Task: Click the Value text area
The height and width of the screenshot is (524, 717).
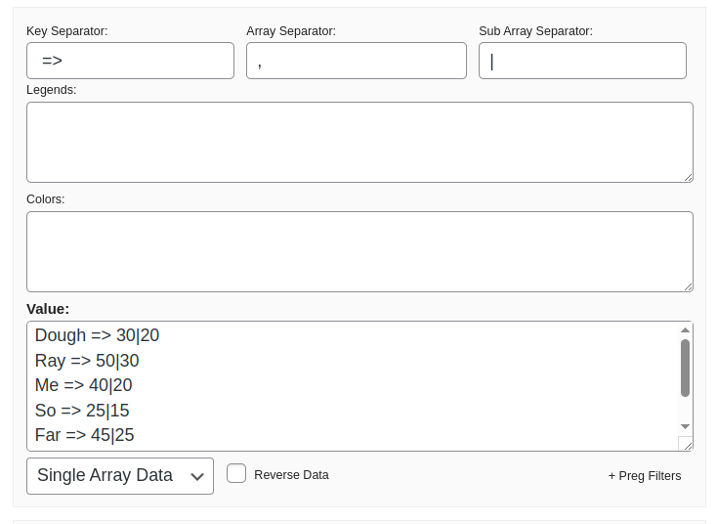Action: click(352, 386)
